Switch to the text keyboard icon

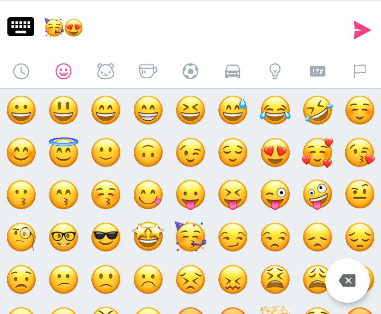click(x=21, y=27)
